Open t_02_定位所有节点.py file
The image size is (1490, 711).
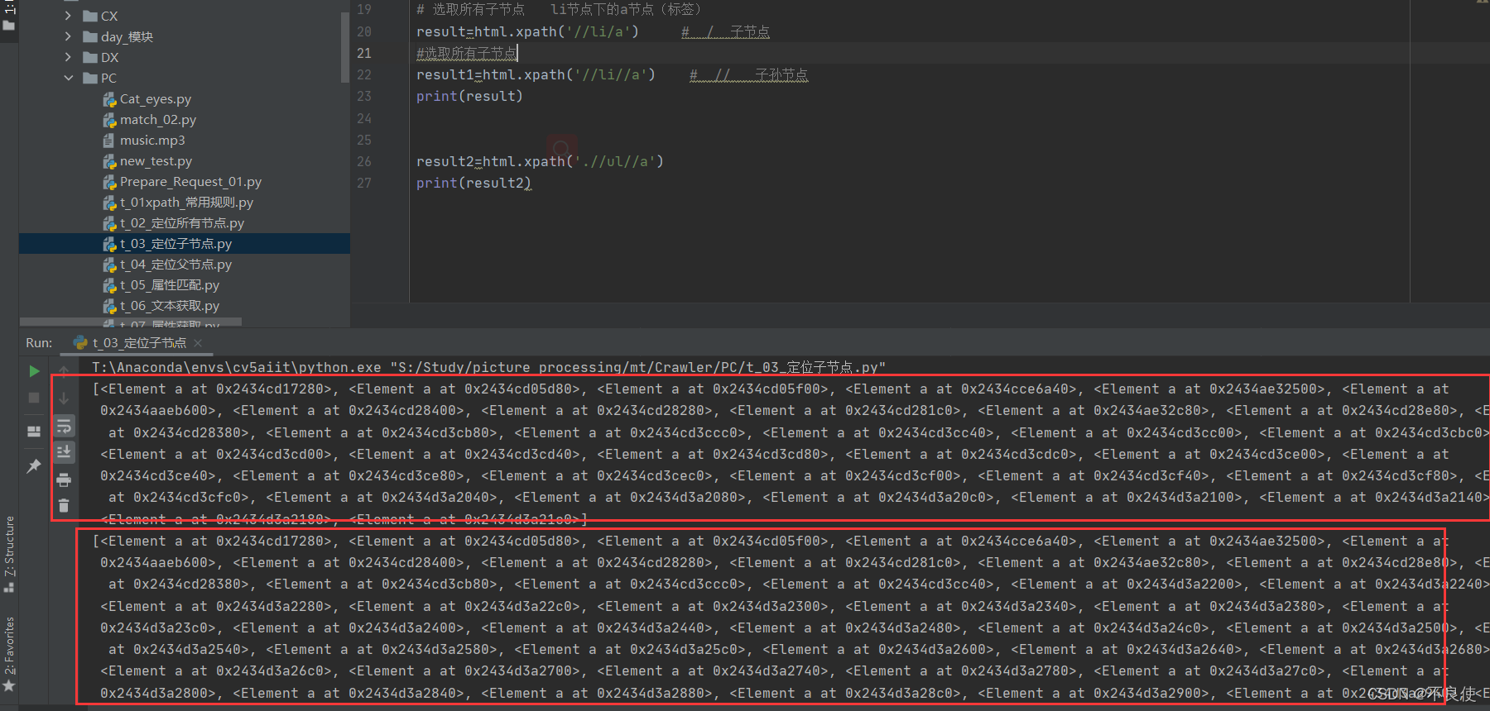pos(182,223)
